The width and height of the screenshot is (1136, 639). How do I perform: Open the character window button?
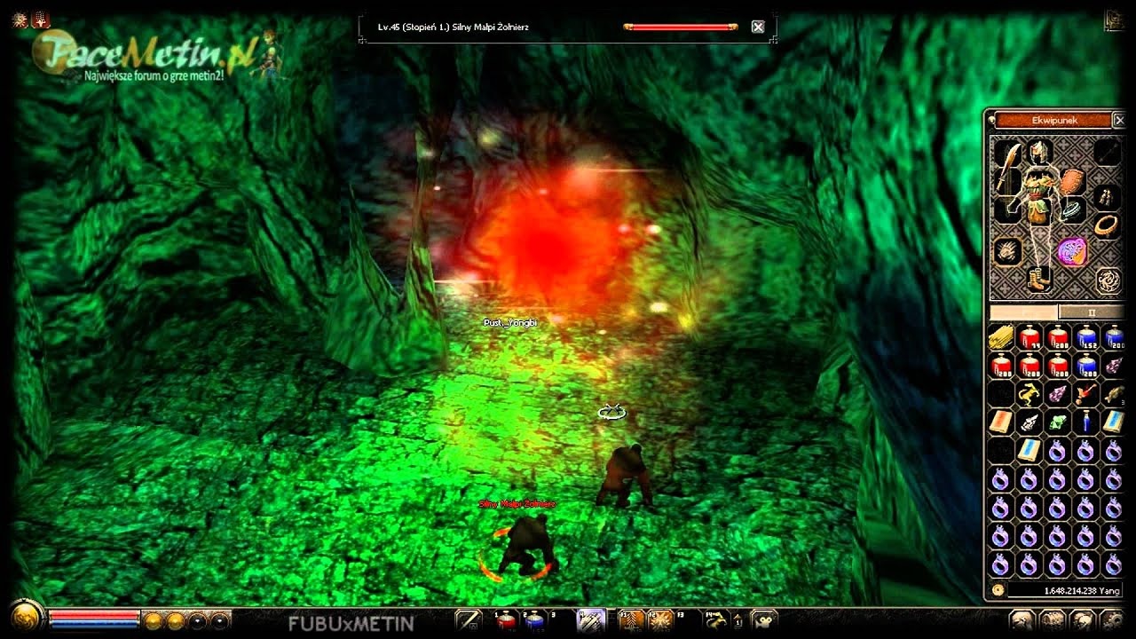coord(1022,621)
